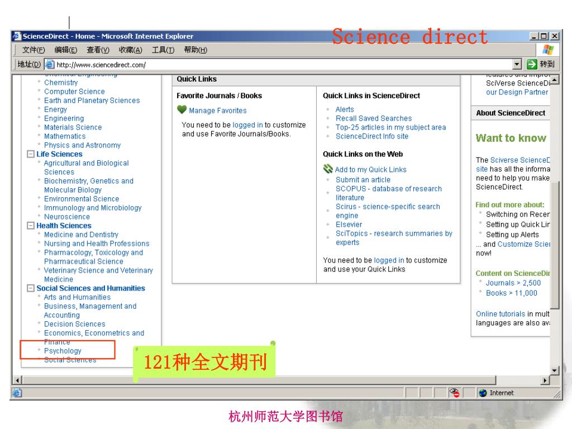The height and width of the screenshot is (429, 572).
Task: Open the Online tutorials link
Action: 500,314
